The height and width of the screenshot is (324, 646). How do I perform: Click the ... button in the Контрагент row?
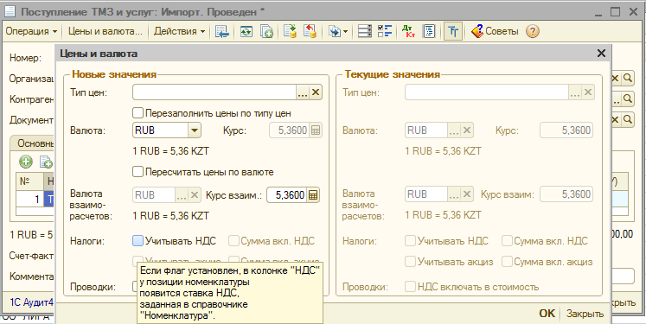(616, 98)
